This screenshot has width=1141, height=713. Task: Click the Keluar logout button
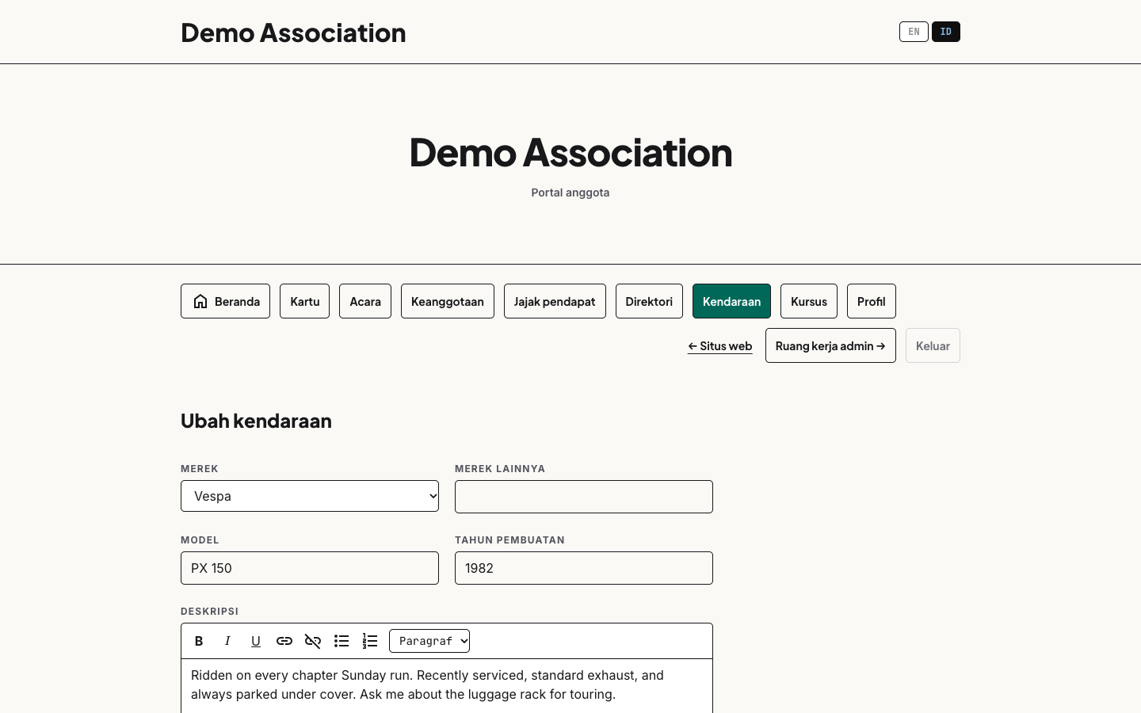click(x=933, y=345)
